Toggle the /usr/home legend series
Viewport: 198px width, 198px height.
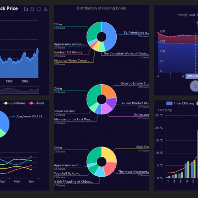pos(14,103)
